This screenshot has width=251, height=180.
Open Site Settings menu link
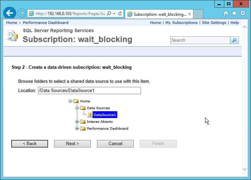214,23
